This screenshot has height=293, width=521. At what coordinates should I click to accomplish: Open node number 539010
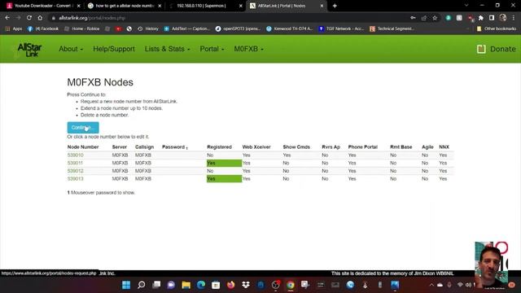point(76,155)
